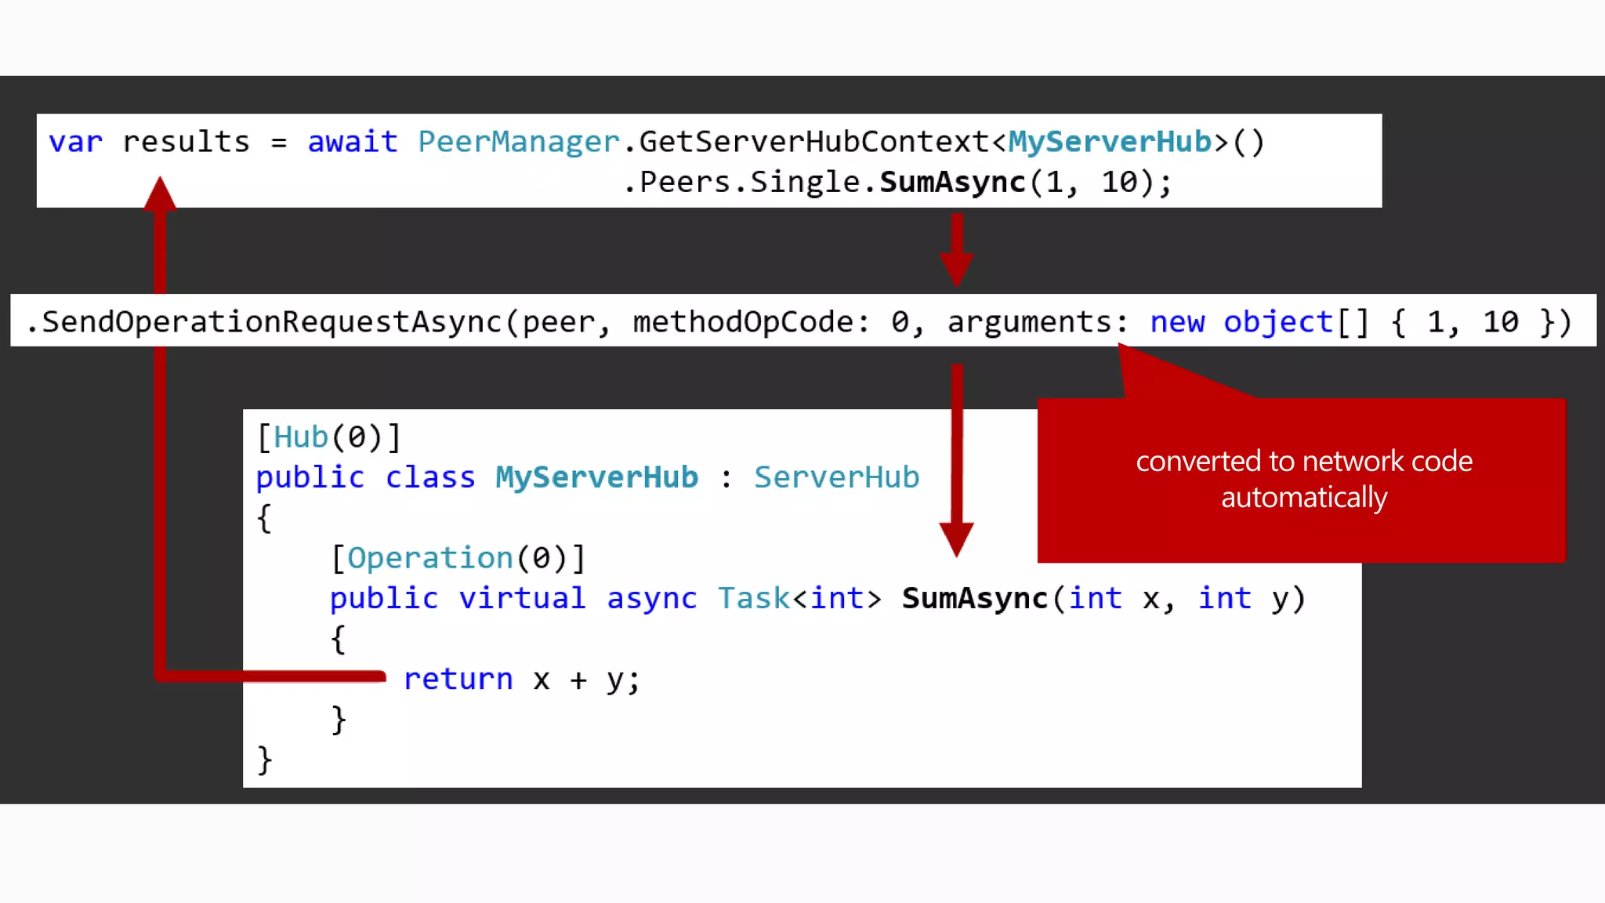Click '.SendOperationRequestAsync' method text

pyautogui.click(x=265, y=321)
